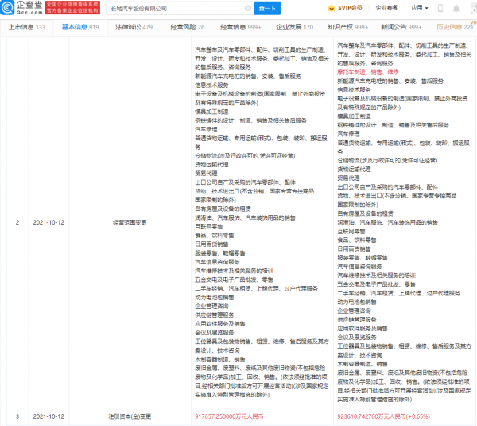Image resolution: width=477 pixels, height=426 pixels.
Task: Click 汽车修理 in the left scope column
Action: tap(206, 129)
